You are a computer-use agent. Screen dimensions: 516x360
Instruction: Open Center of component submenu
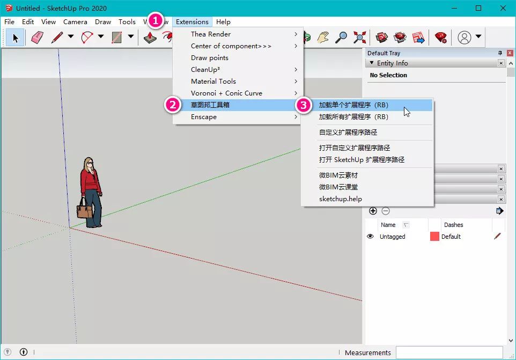point(238,46)
